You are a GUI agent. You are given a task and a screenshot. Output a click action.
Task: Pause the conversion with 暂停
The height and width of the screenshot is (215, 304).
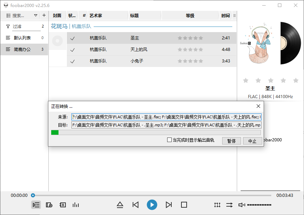231,141
